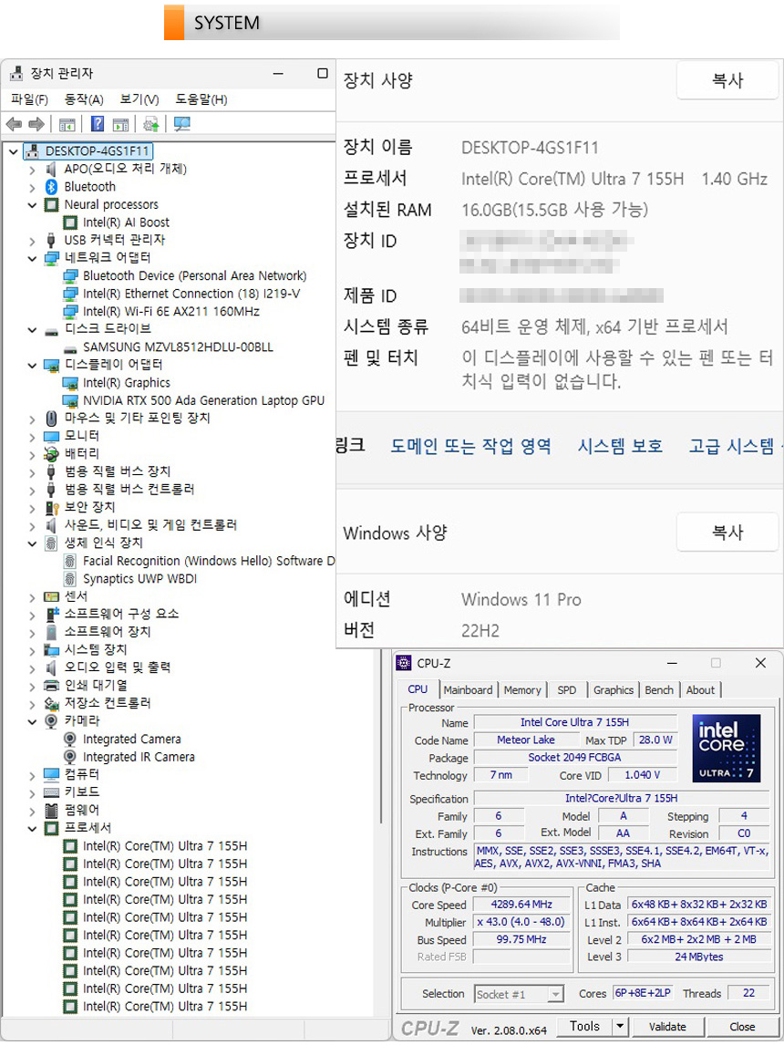Open the Socket #1 selection dropdown
The height and width of the screenshot is (1045, 784).
555,994
